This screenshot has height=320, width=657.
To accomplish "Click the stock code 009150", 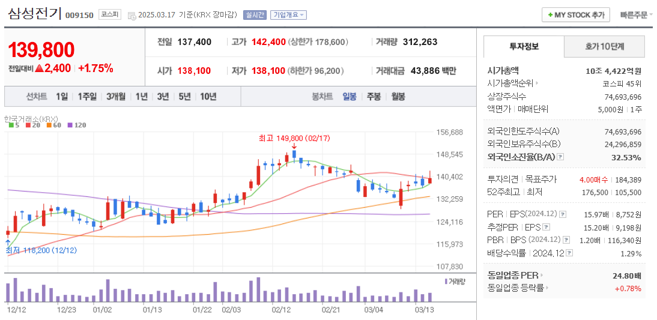I will (79, 16).
